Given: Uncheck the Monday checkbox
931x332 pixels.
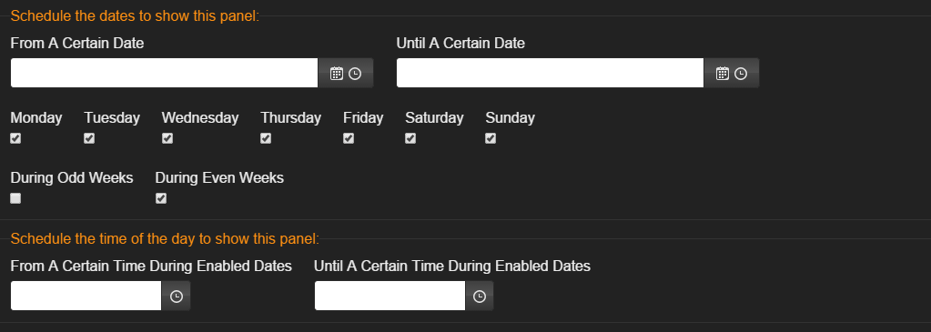Looking at the screenshot, I should (15, 138).
